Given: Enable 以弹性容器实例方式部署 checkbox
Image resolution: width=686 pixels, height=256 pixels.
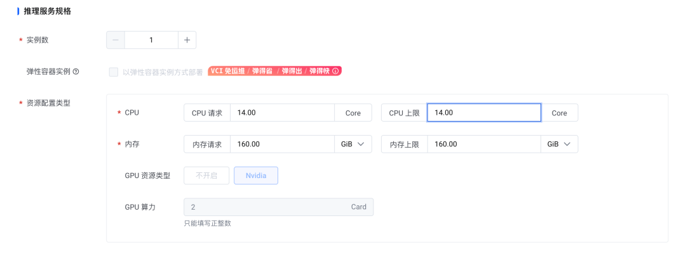Looking at the screenshot, I should point(114,72).
